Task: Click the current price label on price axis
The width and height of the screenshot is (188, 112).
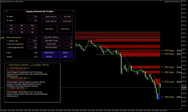Action: (184, 88)
